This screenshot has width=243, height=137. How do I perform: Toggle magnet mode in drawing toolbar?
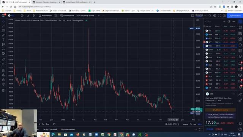click(3, 70)
